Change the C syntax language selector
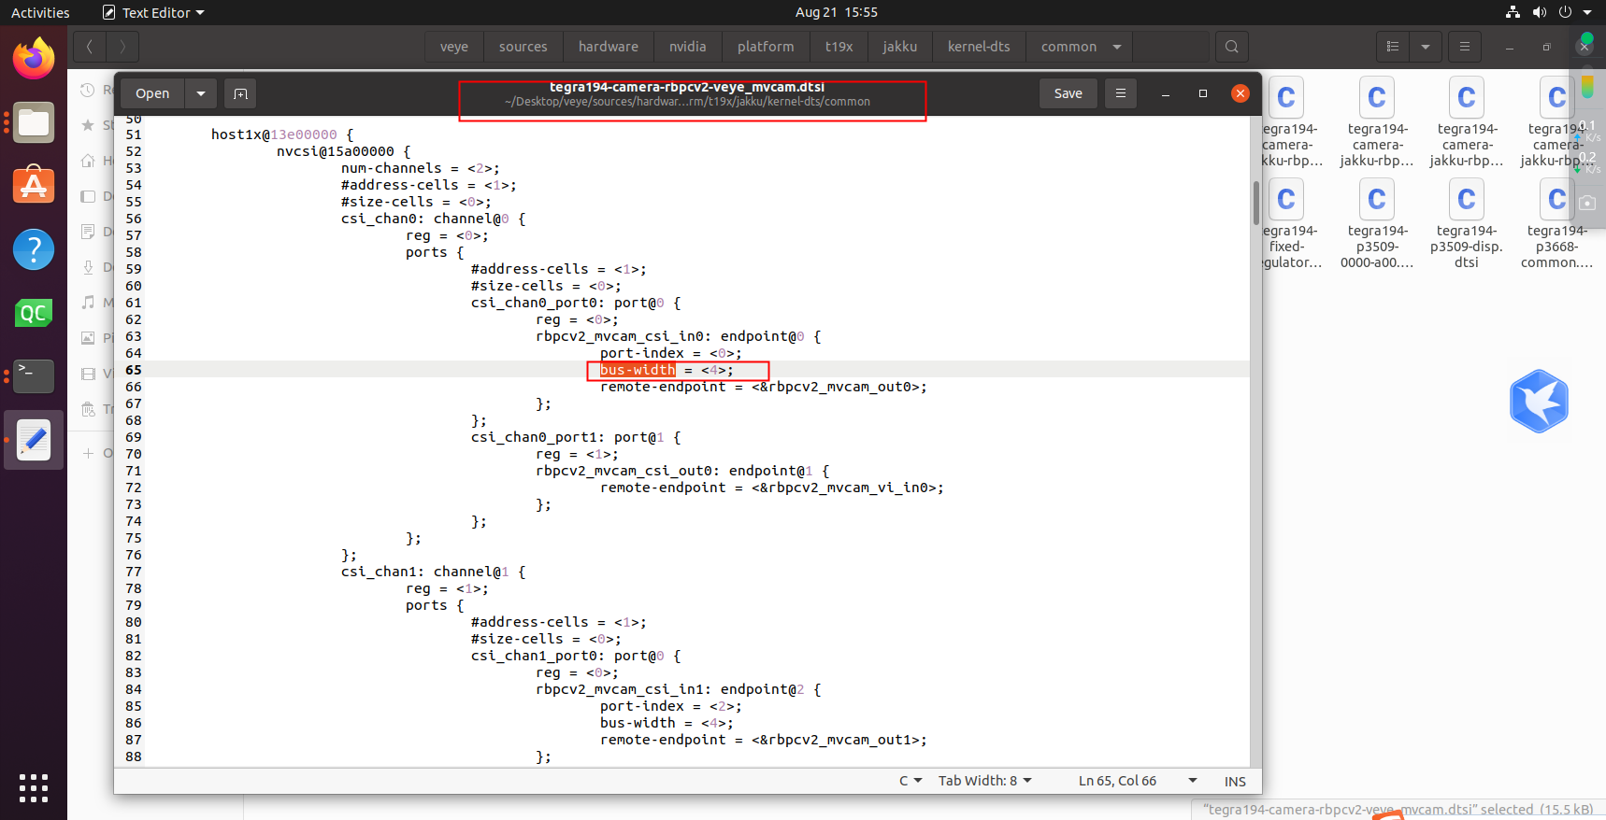Screen dimensions: 1606x820 (910, 781)
